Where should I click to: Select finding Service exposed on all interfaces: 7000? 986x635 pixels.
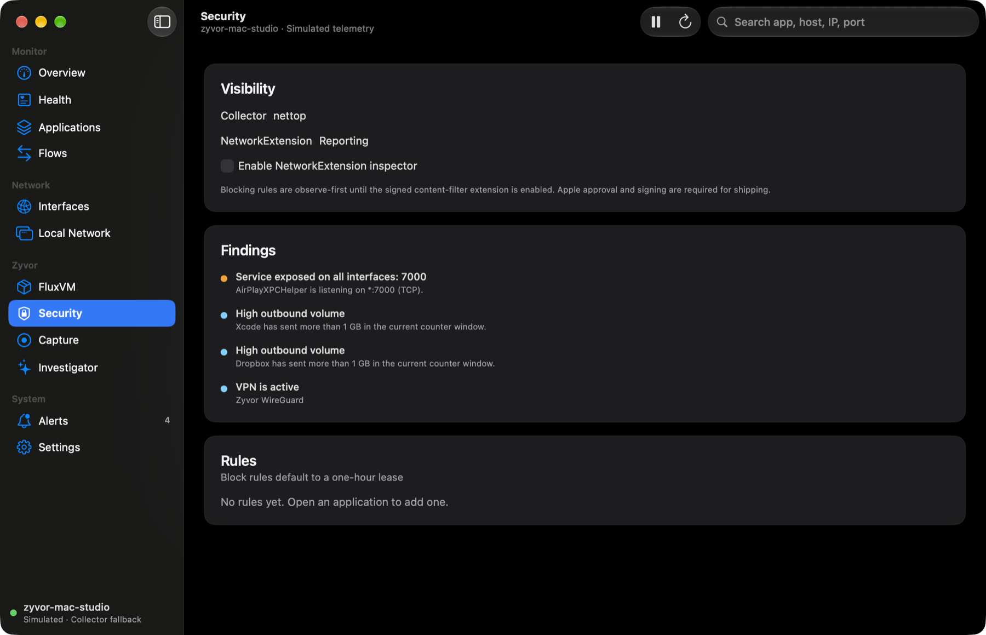331,283
